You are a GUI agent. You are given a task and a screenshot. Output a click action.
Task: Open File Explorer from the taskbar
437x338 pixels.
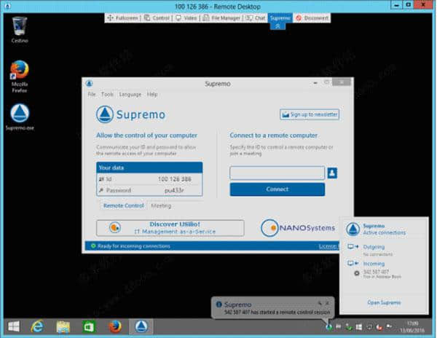coord(63,326)
